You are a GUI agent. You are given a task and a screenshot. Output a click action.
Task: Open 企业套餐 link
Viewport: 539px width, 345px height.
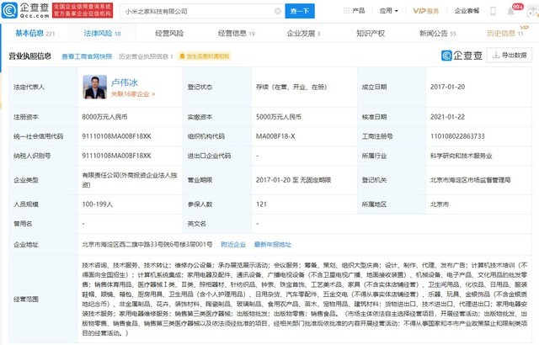coord(467,11)
